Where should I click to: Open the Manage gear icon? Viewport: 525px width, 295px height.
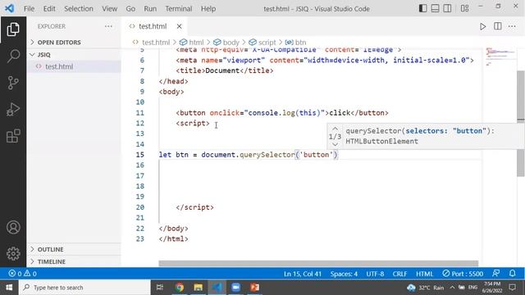tap(13, 253)
